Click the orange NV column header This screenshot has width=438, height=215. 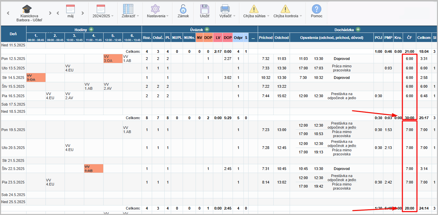pos(199,38)
